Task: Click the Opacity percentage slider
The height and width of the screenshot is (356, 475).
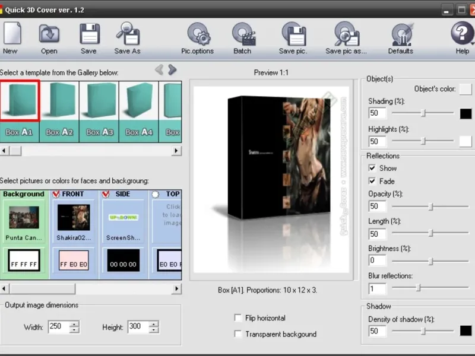Action: point(430,206)
